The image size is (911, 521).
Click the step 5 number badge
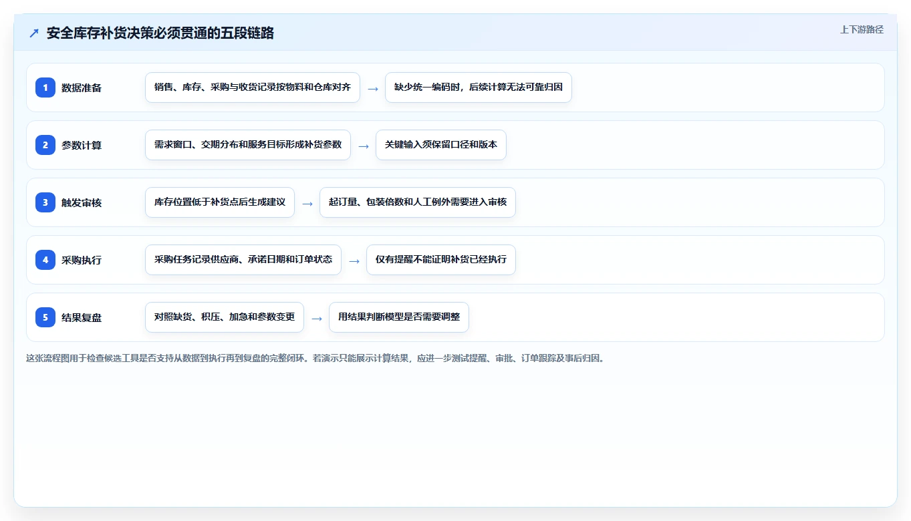click(x=45, y=317)
